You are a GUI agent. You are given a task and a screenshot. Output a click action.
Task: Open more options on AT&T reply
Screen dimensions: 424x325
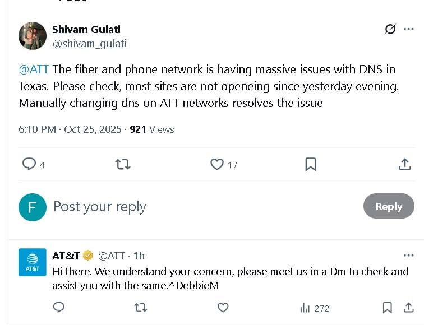point(408,256)
